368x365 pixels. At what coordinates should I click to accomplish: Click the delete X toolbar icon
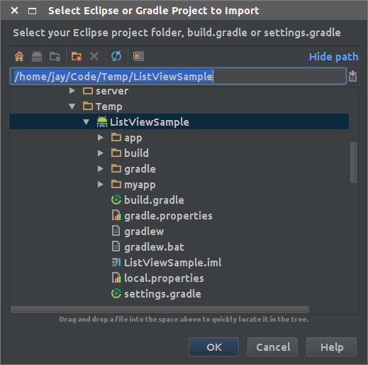click(x=94, y=57)
